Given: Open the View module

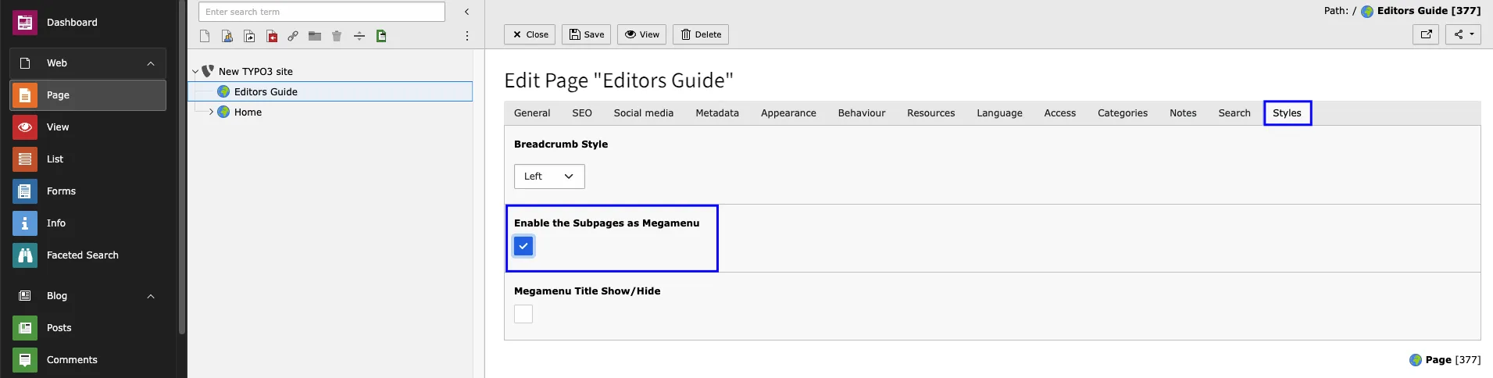Looking at the screenshot, I should 88,127.
